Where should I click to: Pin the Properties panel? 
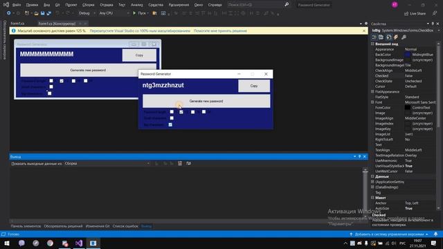coord(433,24)
